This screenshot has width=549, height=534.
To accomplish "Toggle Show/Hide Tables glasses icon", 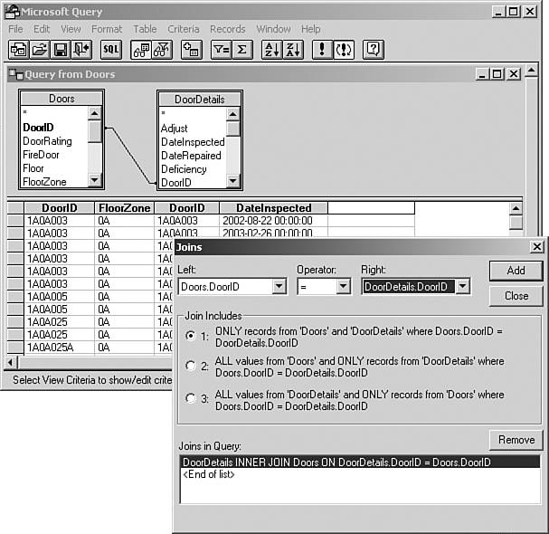I will (141, 50).
